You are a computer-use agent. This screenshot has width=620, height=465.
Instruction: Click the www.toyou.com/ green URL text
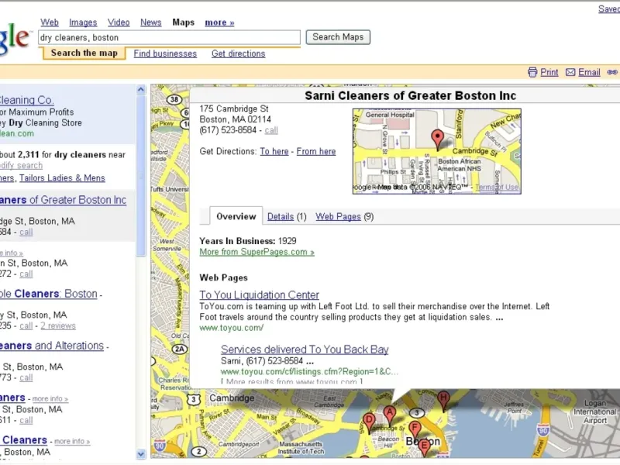231,328
